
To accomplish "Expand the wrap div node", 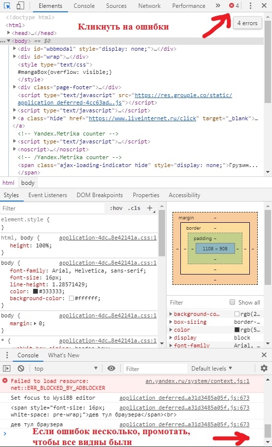I will click(15, 56).
